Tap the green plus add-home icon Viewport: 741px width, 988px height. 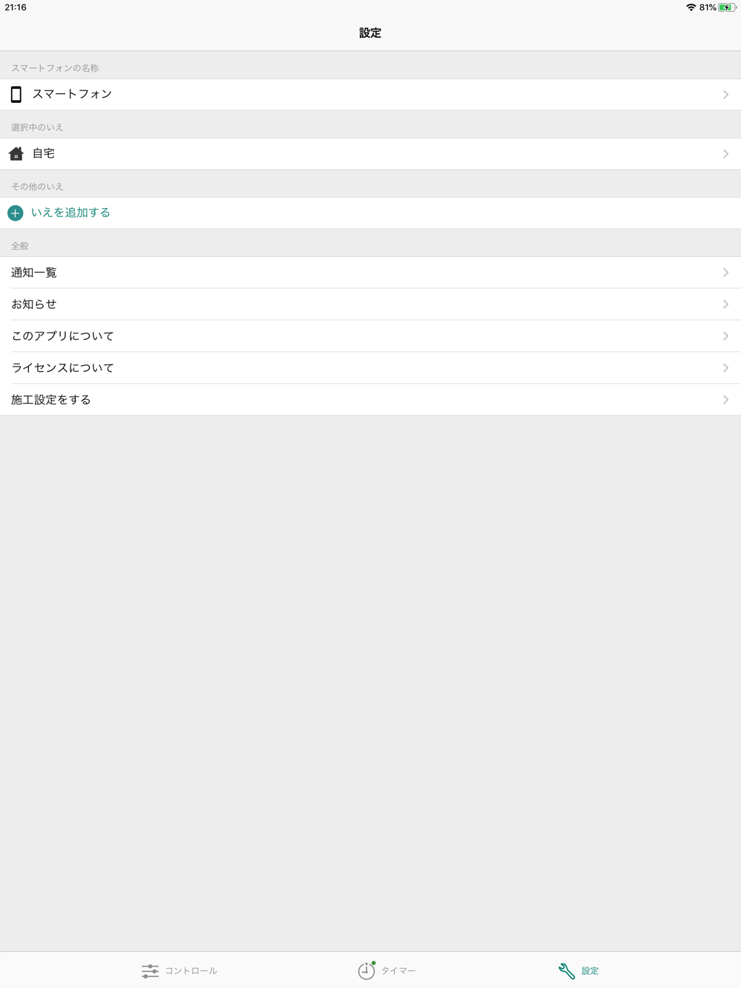(16, 213)
